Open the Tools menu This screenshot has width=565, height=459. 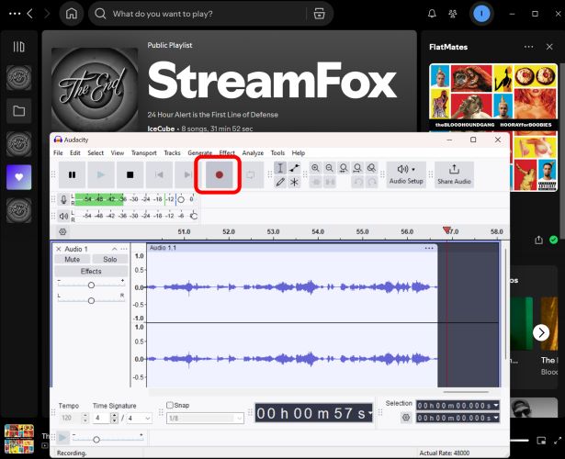pos(277,153)
